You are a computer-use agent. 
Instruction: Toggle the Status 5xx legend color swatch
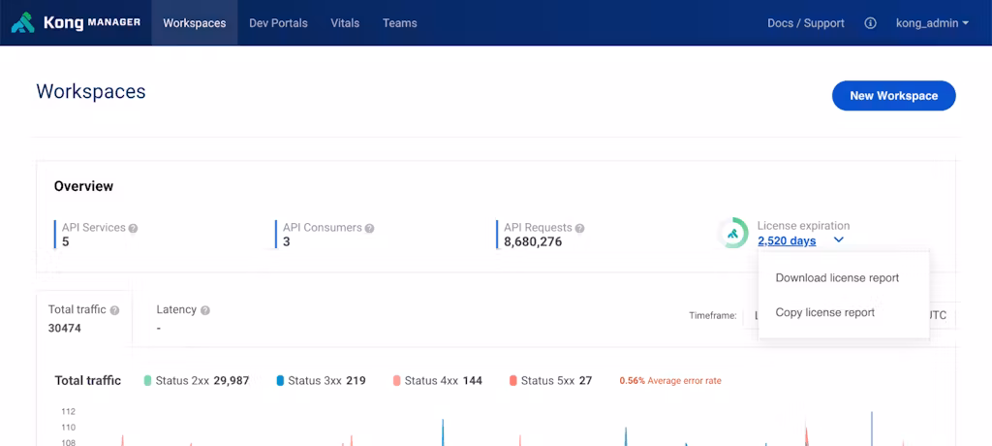pyautogui.click(x=513, y=381)
